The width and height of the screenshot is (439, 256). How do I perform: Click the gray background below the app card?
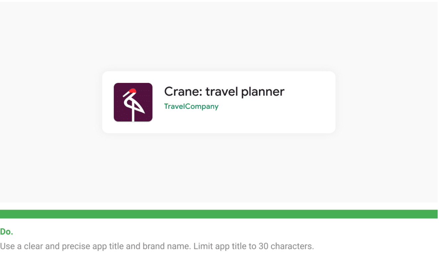point(219,167)
